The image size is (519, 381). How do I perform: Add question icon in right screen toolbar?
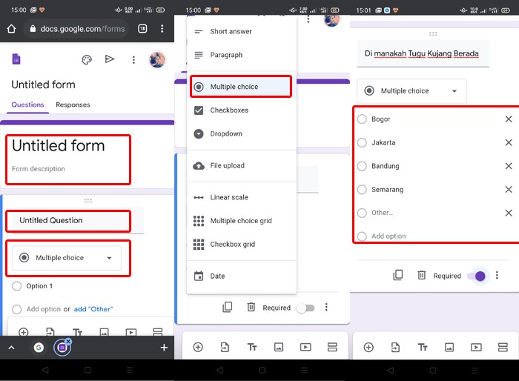point(368,347)
